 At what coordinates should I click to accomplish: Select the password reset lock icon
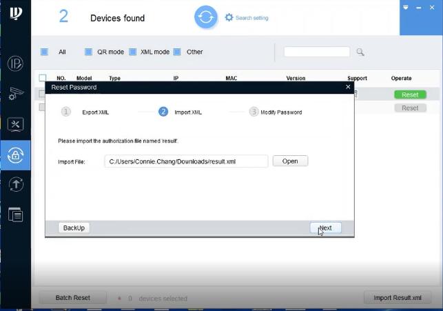pos(15,154)
